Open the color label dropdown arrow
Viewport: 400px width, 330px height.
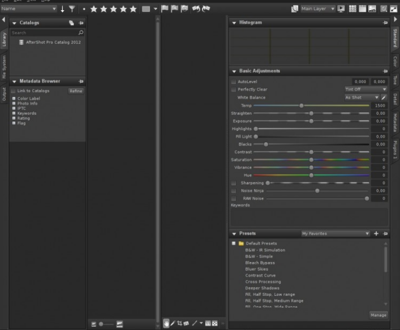point(155,9)
